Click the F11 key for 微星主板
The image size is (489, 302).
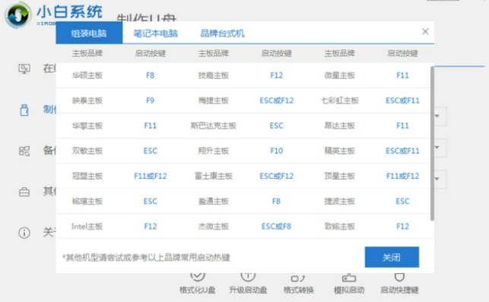[402, 75]
